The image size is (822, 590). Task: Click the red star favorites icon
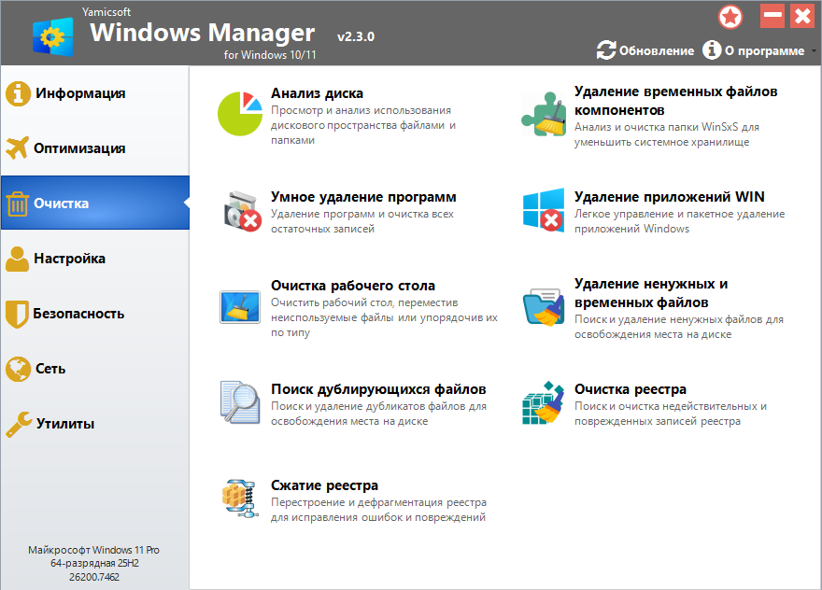click(x=730, y=17)
